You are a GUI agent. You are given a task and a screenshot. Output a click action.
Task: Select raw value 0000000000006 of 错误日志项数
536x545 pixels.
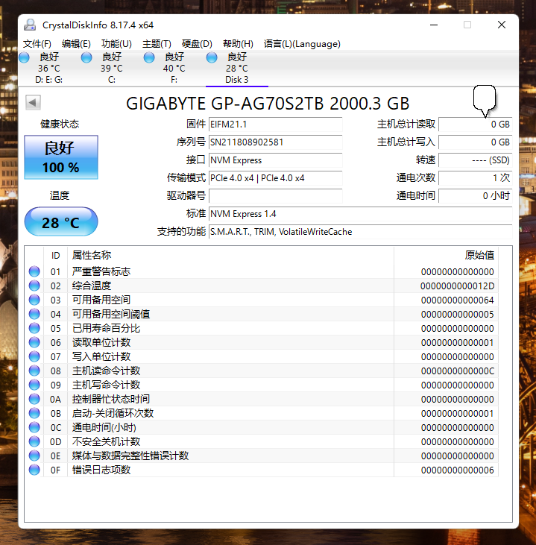tap(458, 470)
